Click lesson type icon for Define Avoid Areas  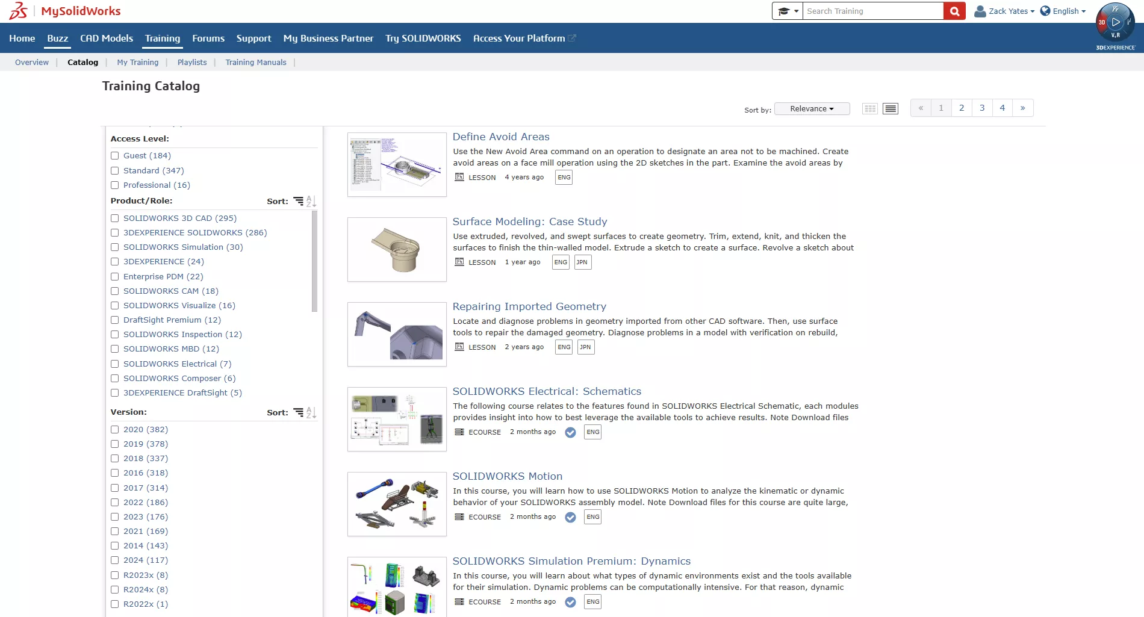pyautogui.click(x=459, y=177)
